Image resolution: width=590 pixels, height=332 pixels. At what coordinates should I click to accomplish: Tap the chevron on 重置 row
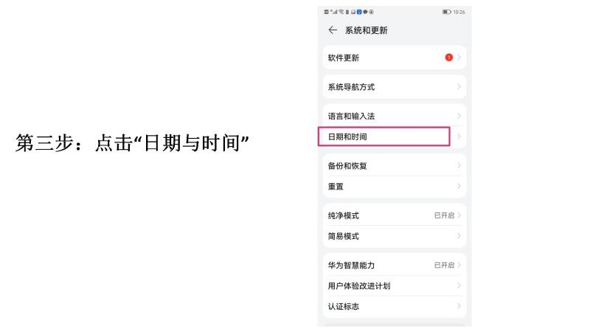[x=459, y=187]
